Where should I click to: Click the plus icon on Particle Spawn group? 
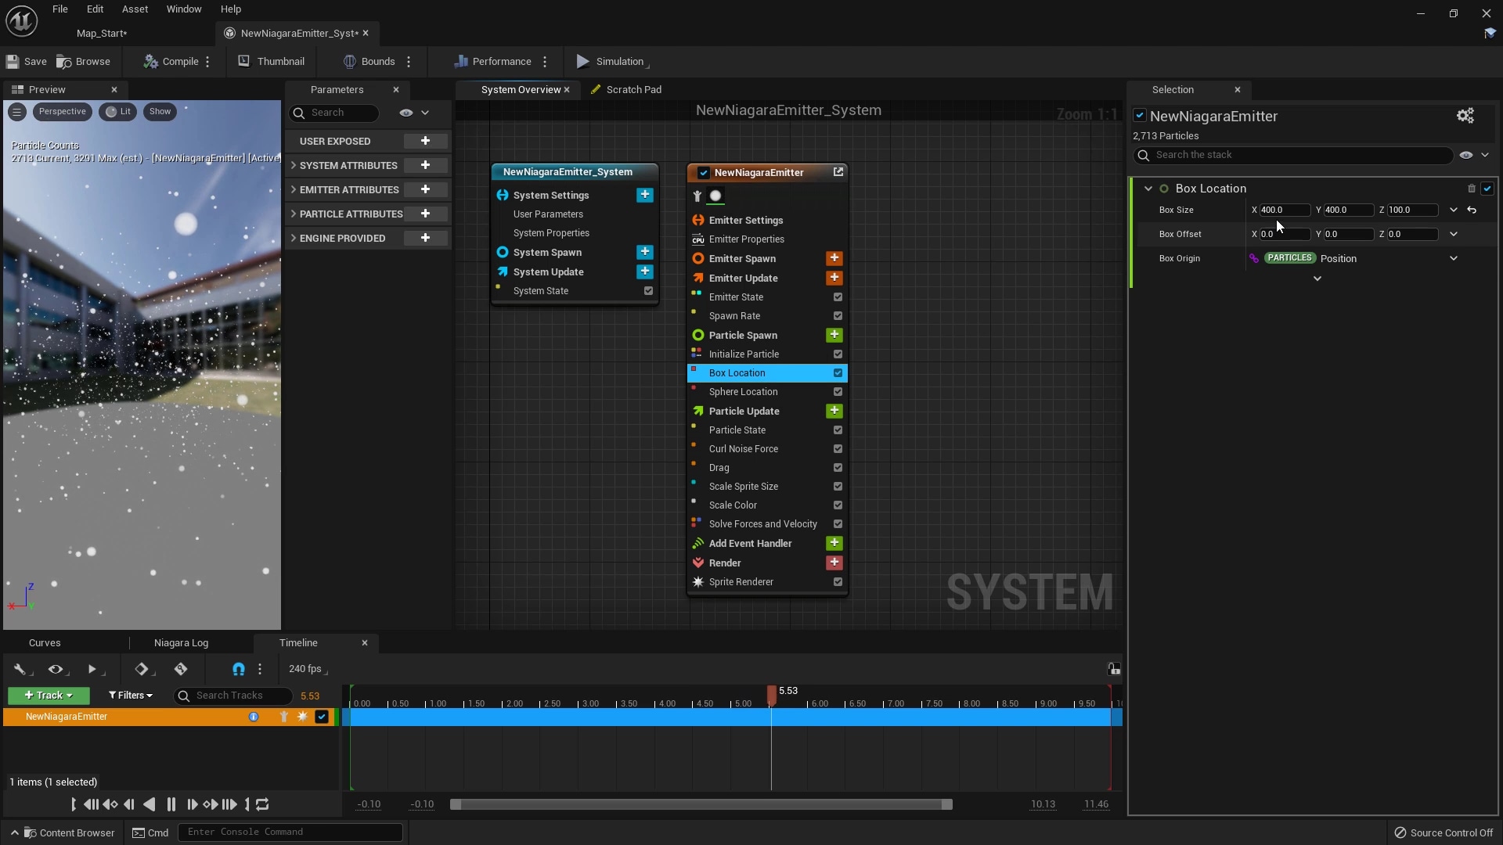click(834, 335)
